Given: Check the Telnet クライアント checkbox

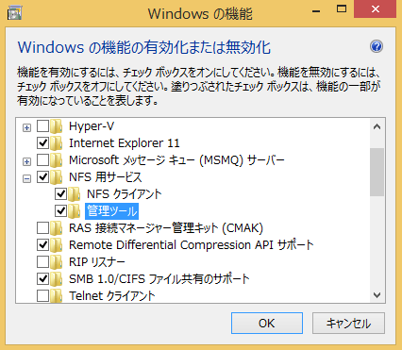Looking at the screenshot, I should (42, 296).
